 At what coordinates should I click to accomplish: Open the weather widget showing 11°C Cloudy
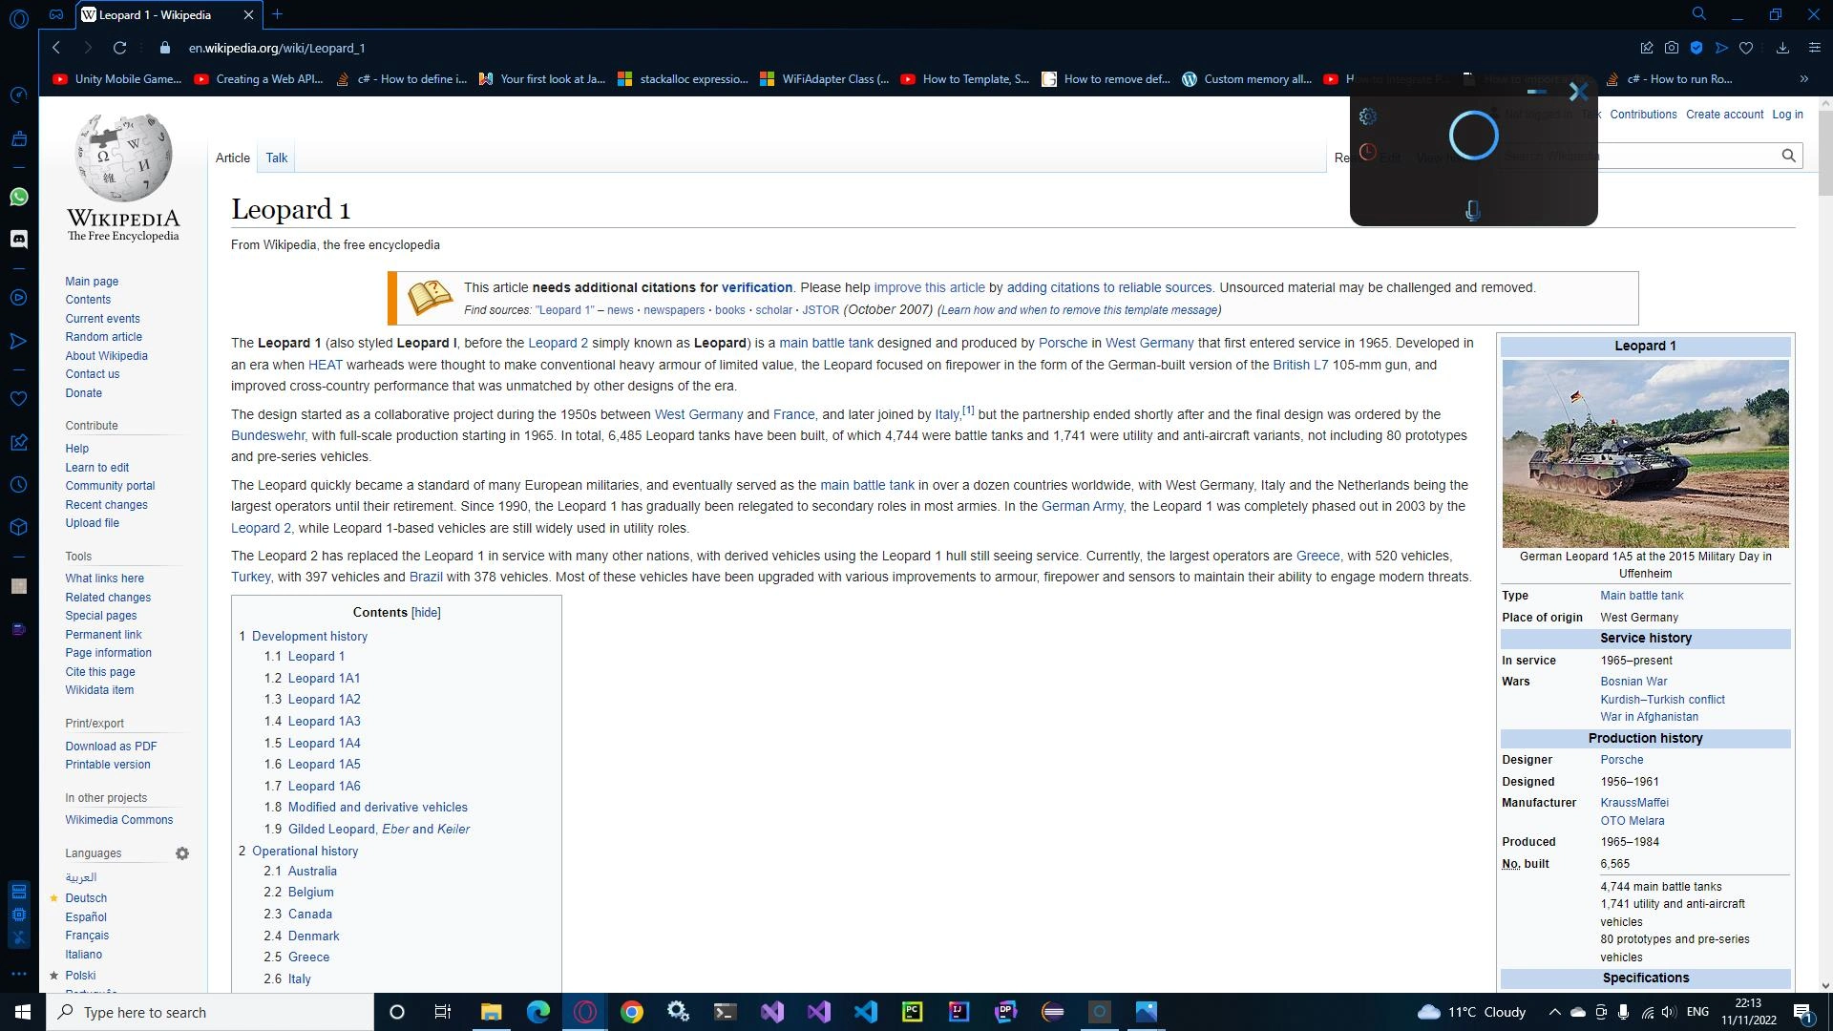pos(1471,1012)
